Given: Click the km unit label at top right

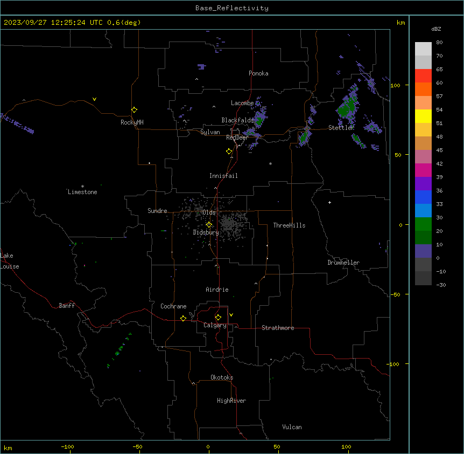Looking at the screenshot, I should (400, 23).
